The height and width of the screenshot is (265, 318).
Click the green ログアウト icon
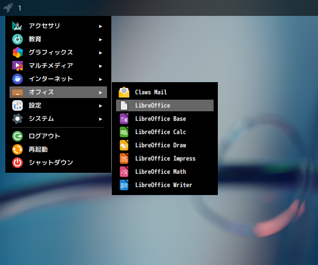pos(17,136)
